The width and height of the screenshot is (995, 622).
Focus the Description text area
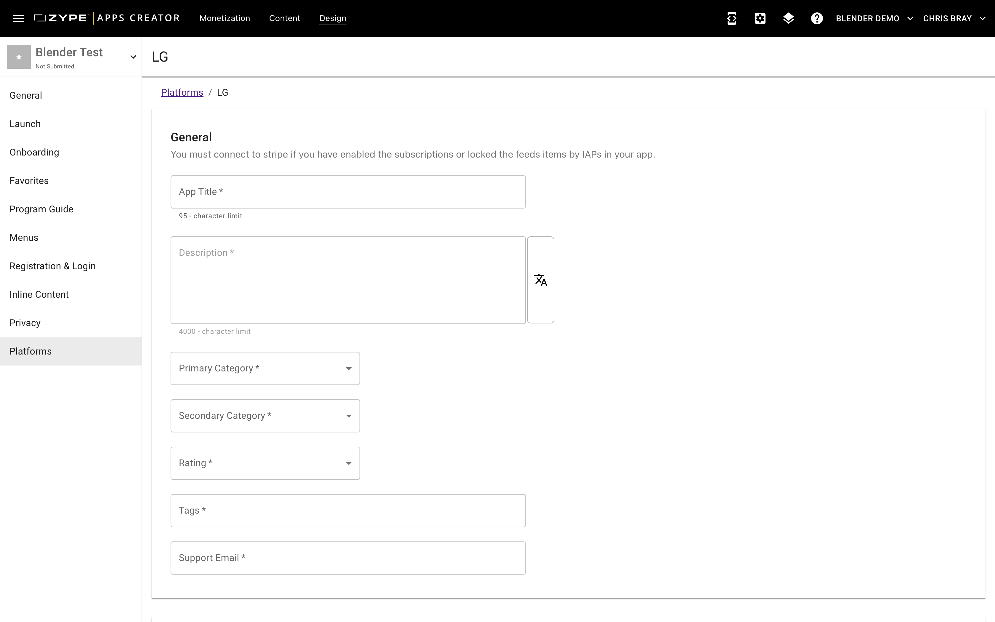click(348, 280)
